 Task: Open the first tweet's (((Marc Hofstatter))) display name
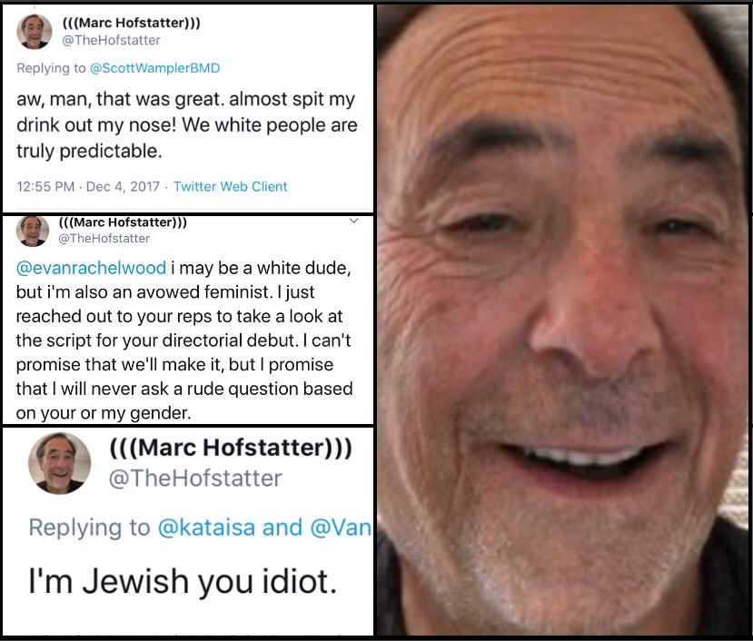click(x=132, y=23)
